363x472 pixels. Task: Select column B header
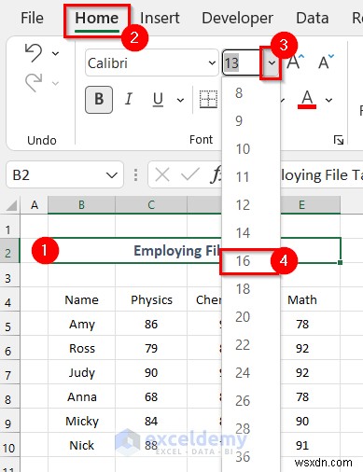(x=81, y=205)
